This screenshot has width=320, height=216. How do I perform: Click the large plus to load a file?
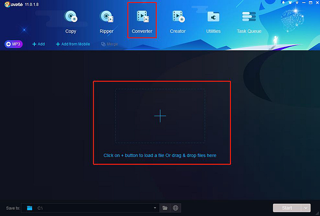[160, 116]
